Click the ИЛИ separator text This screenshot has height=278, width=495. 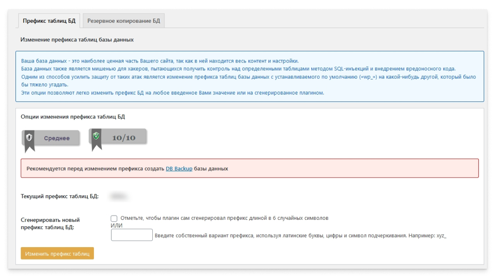click(x=116, y=226)
